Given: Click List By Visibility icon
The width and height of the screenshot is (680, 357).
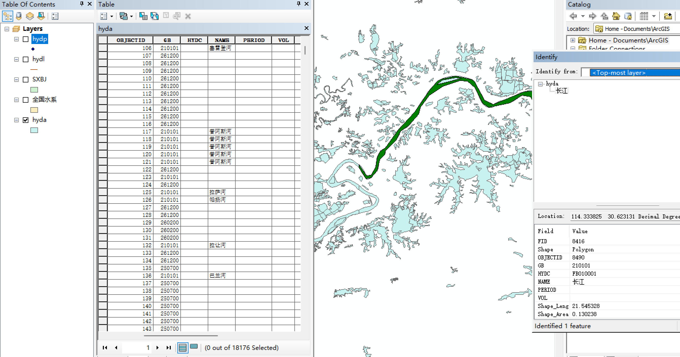Looking at the screenshot, I should coord(30,16).
